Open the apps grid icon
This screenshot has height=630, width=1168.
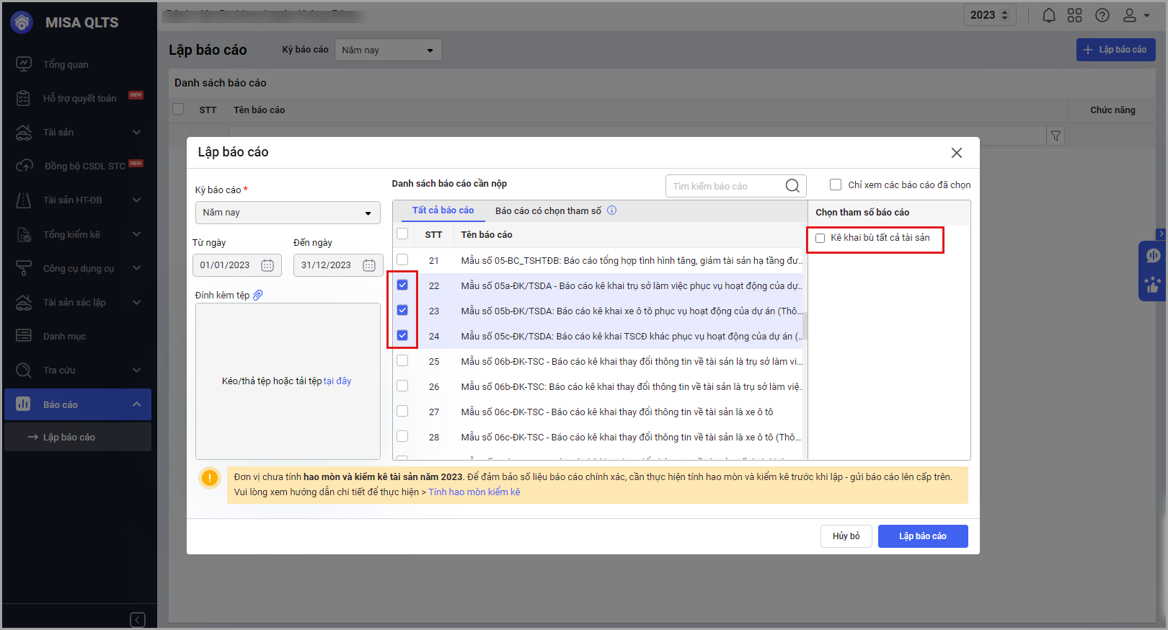pyautogui.click(x=1075, y=15)
